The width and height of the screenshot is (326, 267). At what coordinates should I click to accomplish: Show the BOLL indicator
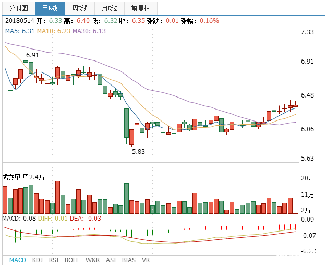click(72, 260)
